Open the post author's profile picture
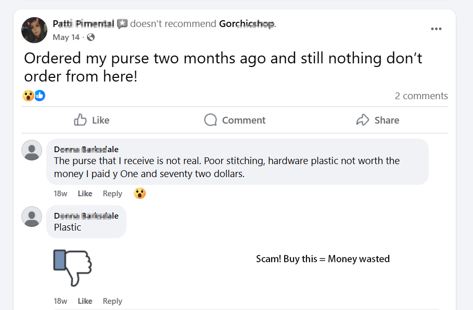 [34, 30]
